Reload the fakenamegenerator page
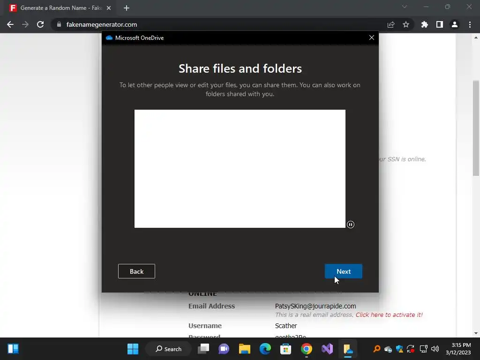This screenshot has width=480, height=360. (x=40, y=24)
